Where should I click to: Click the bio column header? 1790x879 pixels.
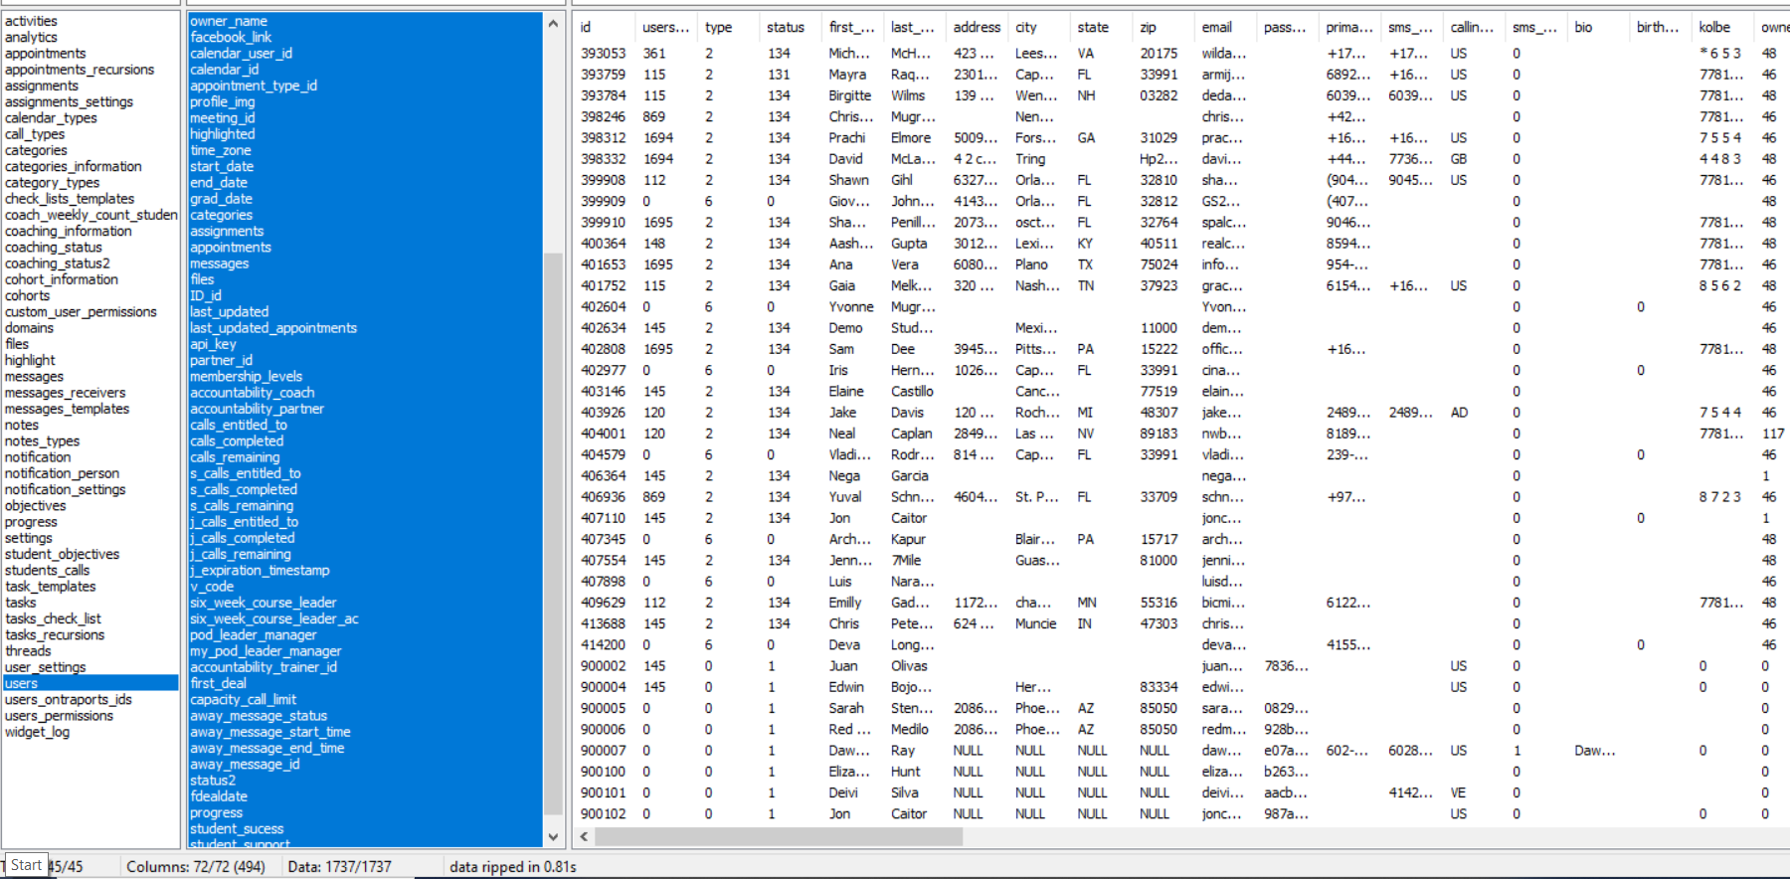click(1583, 27)
